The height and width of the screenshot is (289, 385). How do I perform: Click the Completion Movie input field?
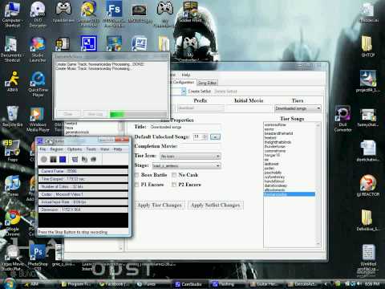pyautogui.click(x=200, y=146)
